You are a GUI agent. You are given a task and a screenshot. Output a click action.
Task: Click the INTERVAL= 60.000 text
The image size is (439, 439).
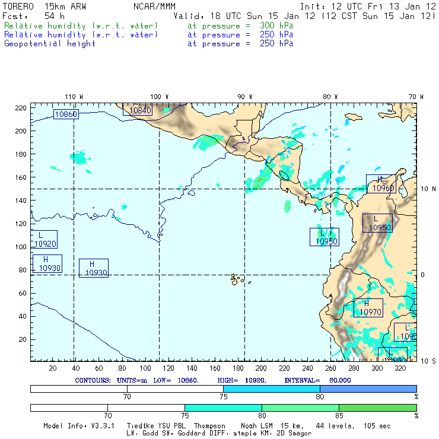pos(317,380)
